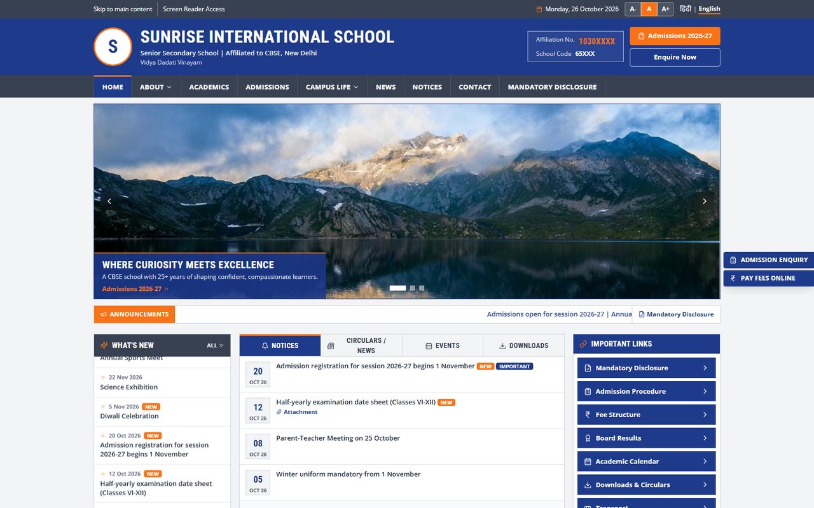The height and width of the screenshot is (508, 814).
Task: Switch the site language to Hindi
Action: [x=685, y=9]
